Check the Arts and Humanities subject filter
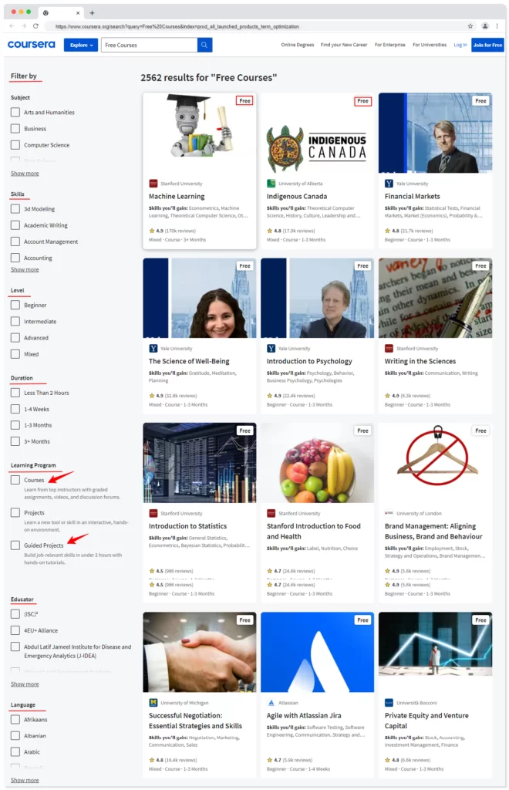 pyautogui.click(x=15, y=113)
